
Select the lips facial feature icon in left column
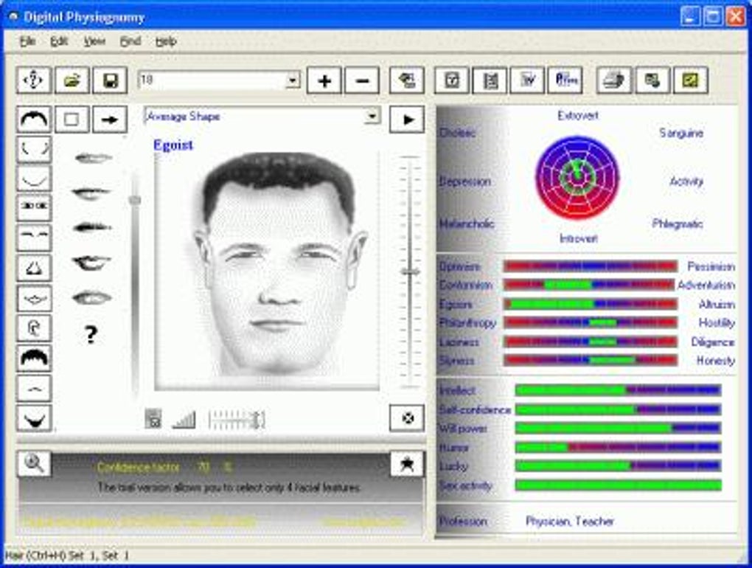coord(34,299)
